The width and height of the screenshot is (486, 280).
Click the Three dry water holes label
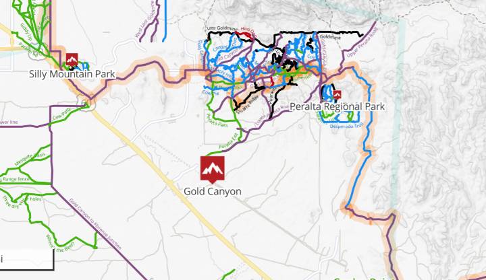22,201
